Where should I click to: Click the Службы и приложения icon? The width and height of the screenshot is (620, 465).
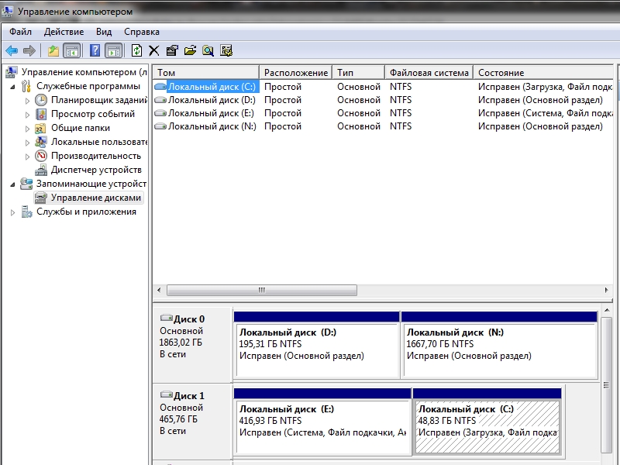point(26,212)
